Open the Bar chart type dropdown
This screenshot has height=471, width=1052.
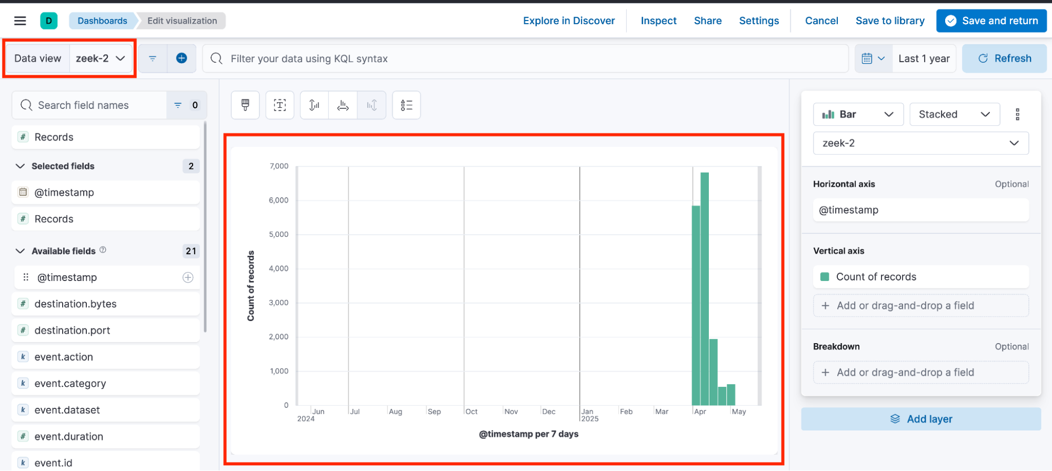pyautogui.click(x=858, y=114)
